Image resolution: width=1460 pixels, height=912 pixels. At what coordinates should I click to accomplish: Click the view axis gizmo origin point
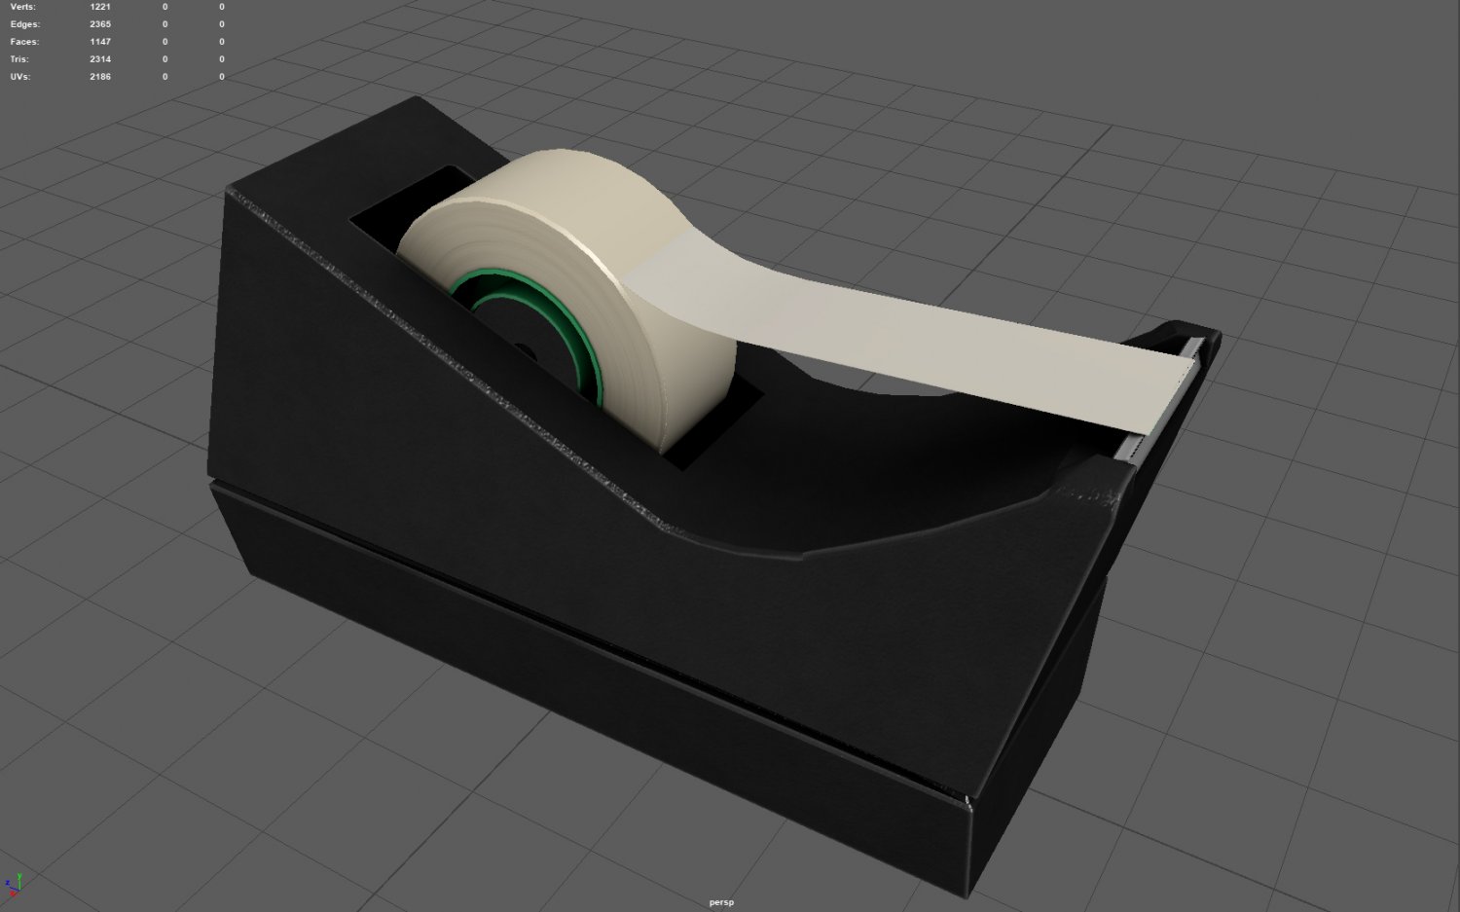[19, 890]
